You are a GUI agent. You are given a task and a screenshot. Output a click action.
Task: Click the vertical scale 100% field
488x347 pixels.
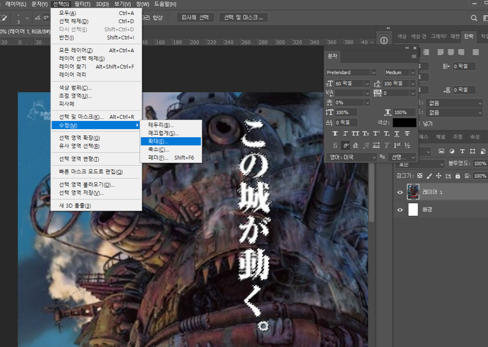(346, 112)
